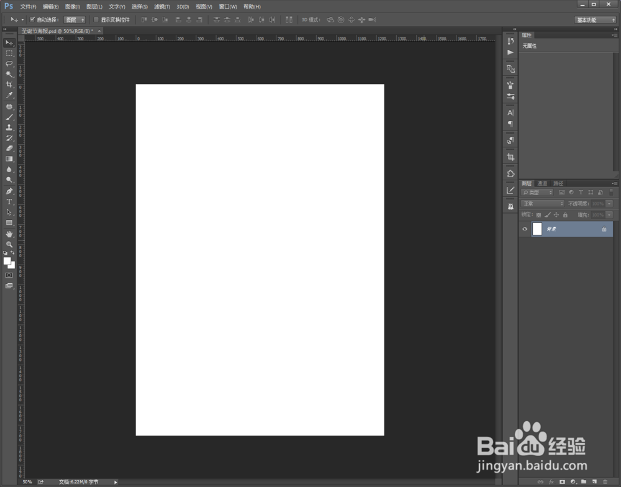The image size is (621, 487).
Task: Toggle lock position icon
Action: pyautogui.click(x=556, y=215)
